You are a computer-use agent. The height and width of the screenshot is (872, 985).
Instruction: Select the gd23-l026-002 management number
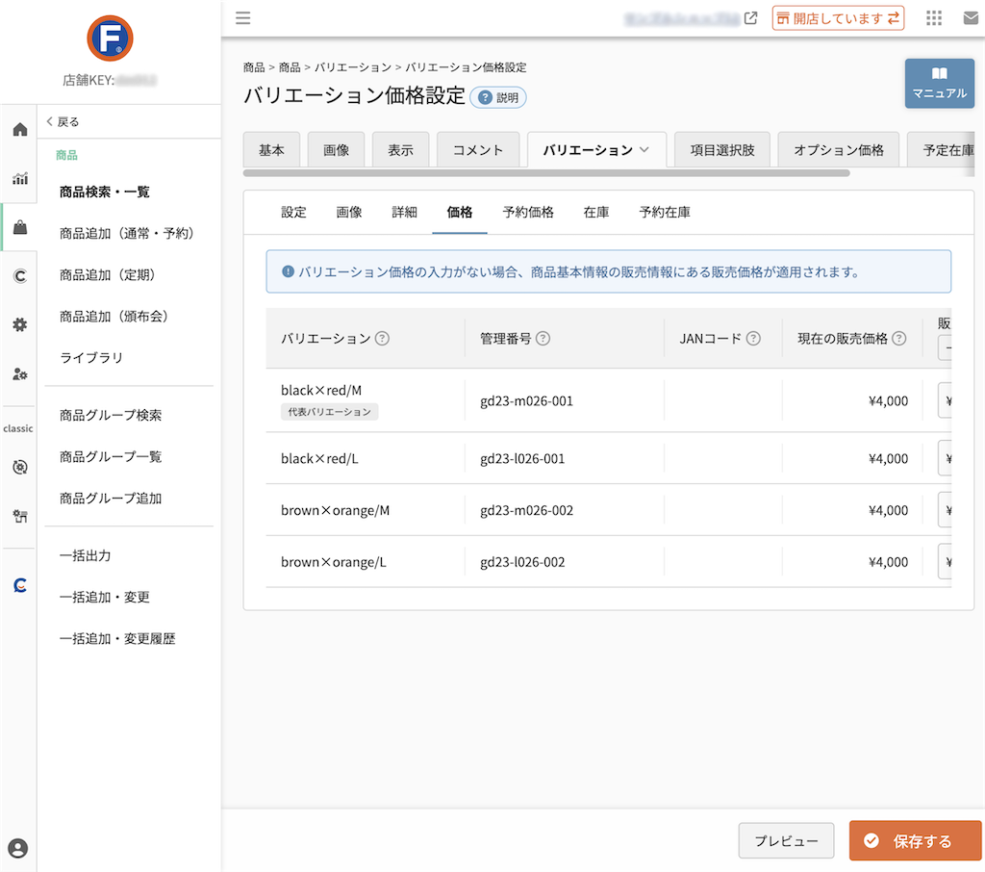(522, 562)
